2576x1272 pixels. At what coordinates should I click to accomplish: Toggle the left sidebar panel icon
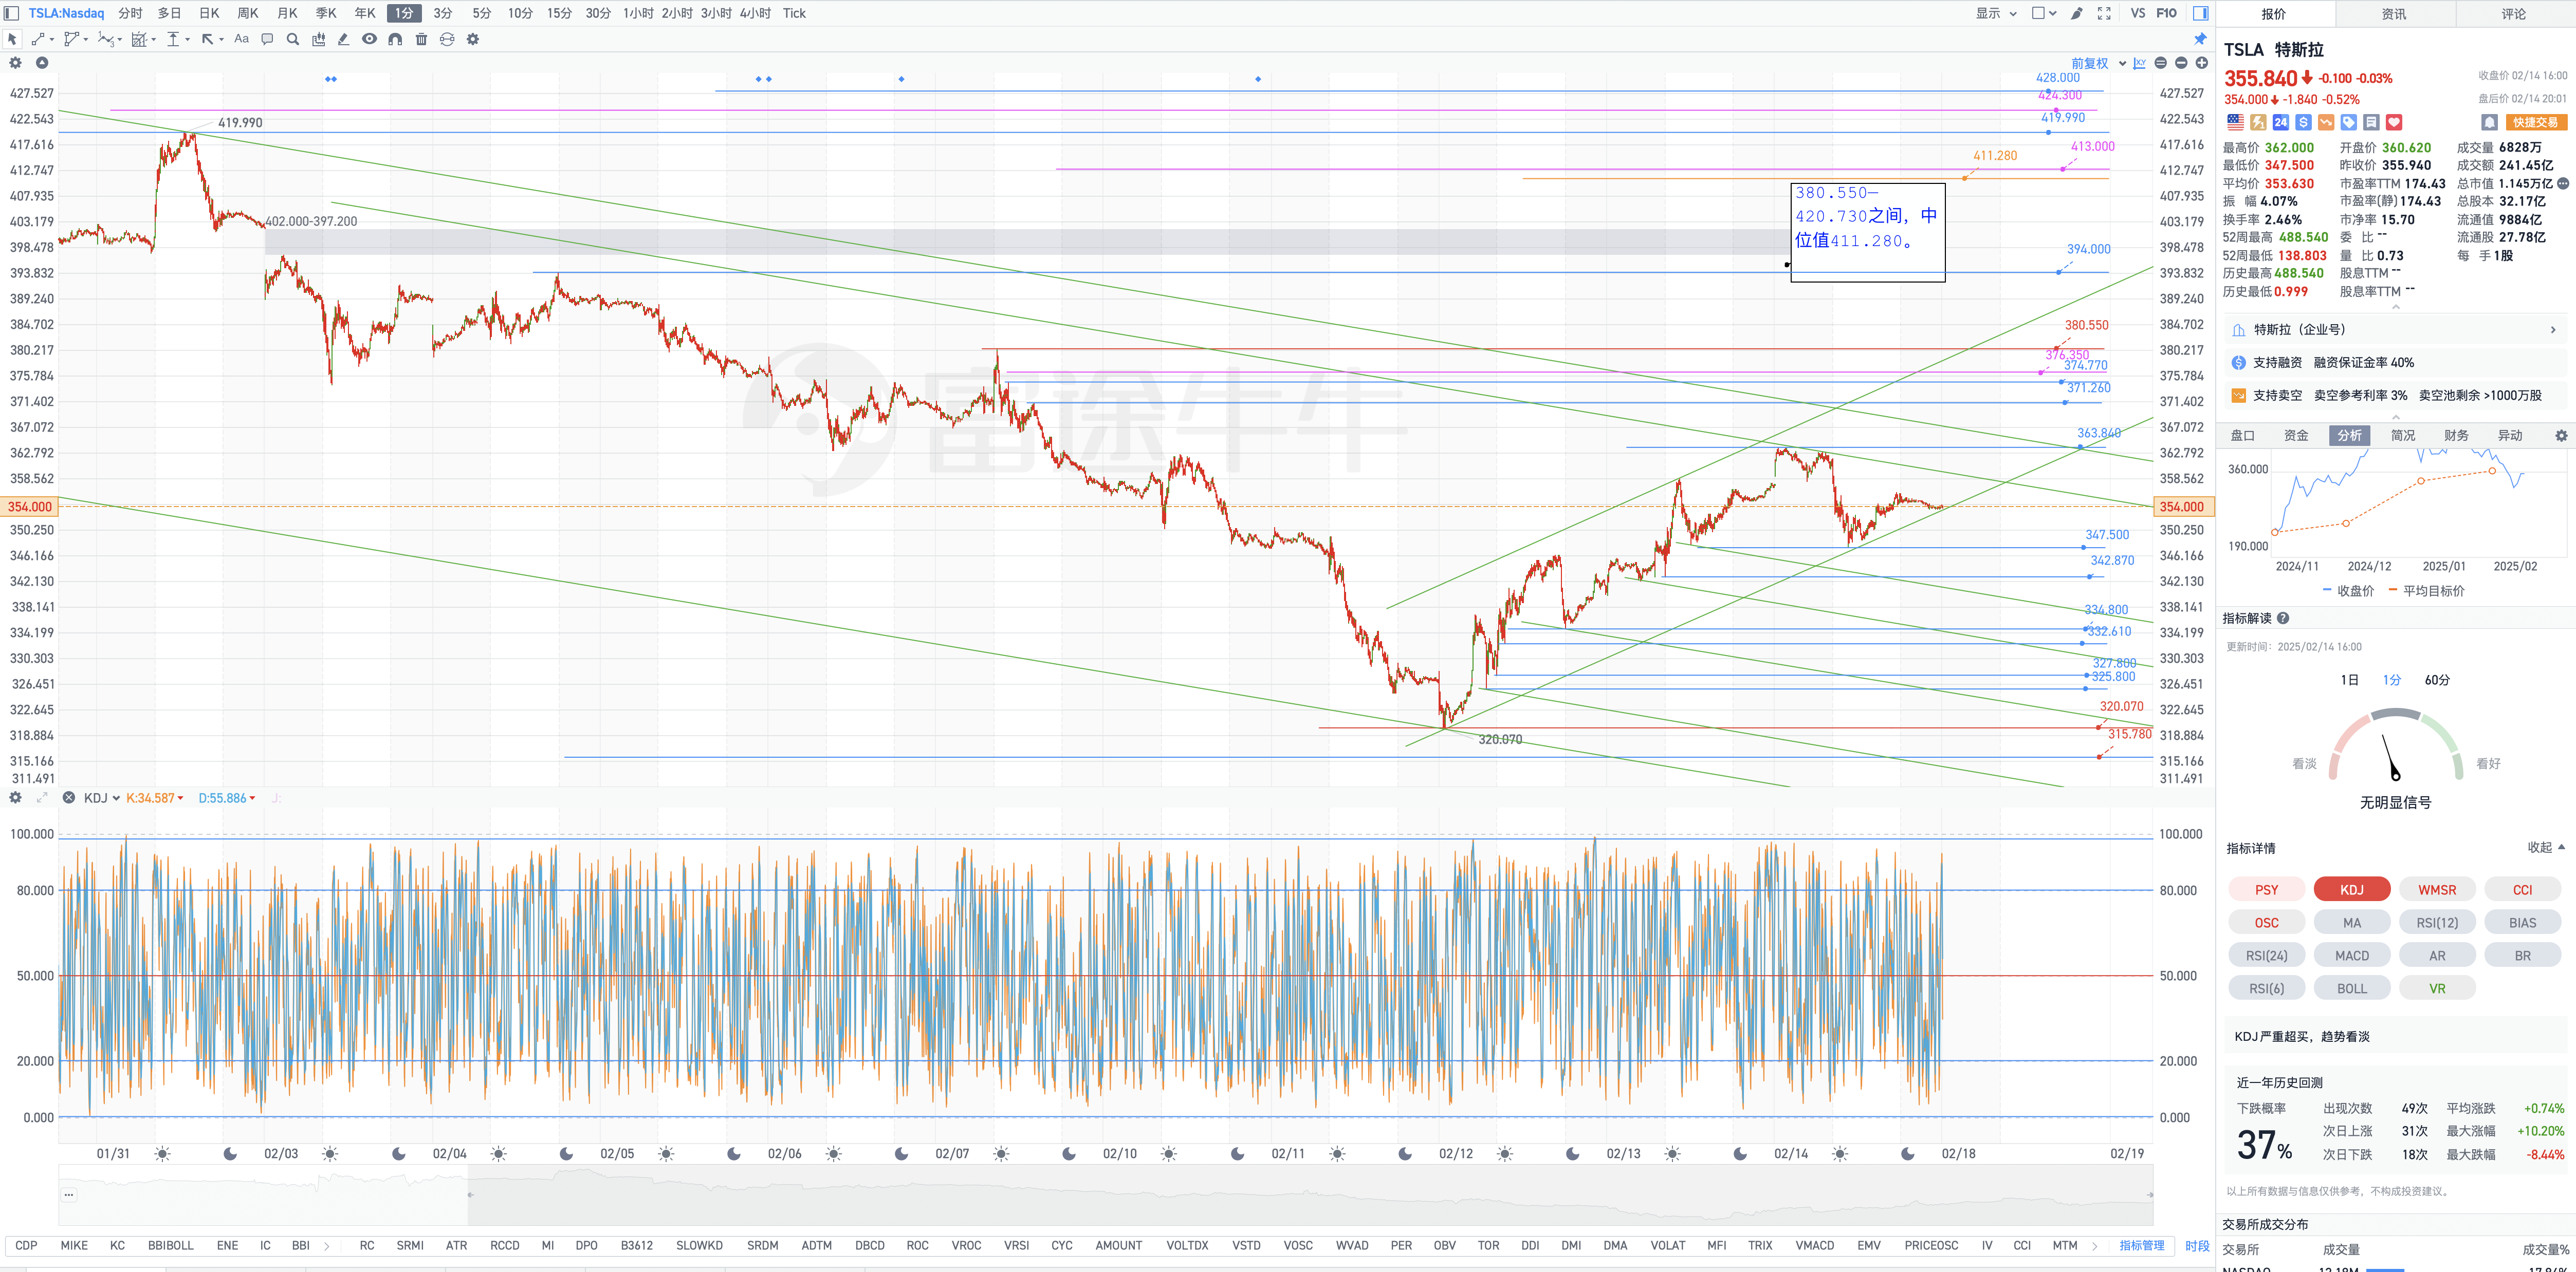[11, 13]
